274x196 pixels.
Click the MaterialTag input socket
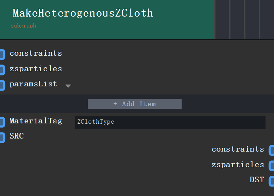[x=2, y=122]
